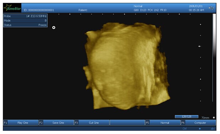Play the cine loop
The width and height of the screenshot is (220, 134).
(x=21, y=123)
